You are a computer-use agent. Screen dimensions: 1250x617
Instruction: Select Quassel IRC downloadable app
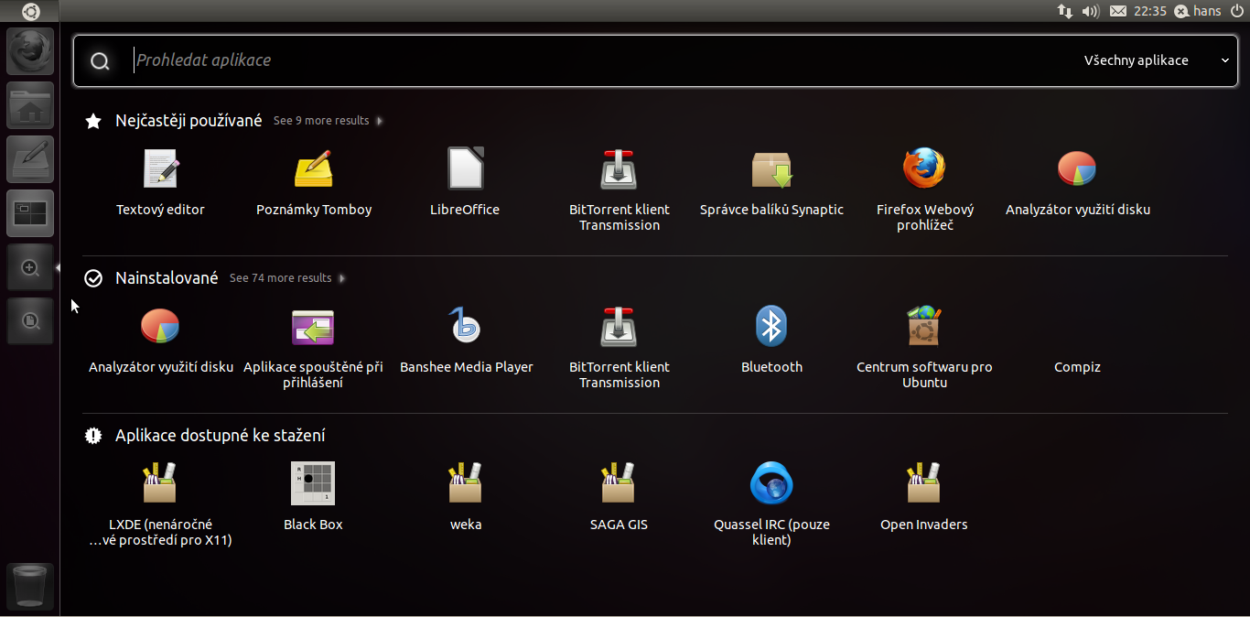(771, 485)
